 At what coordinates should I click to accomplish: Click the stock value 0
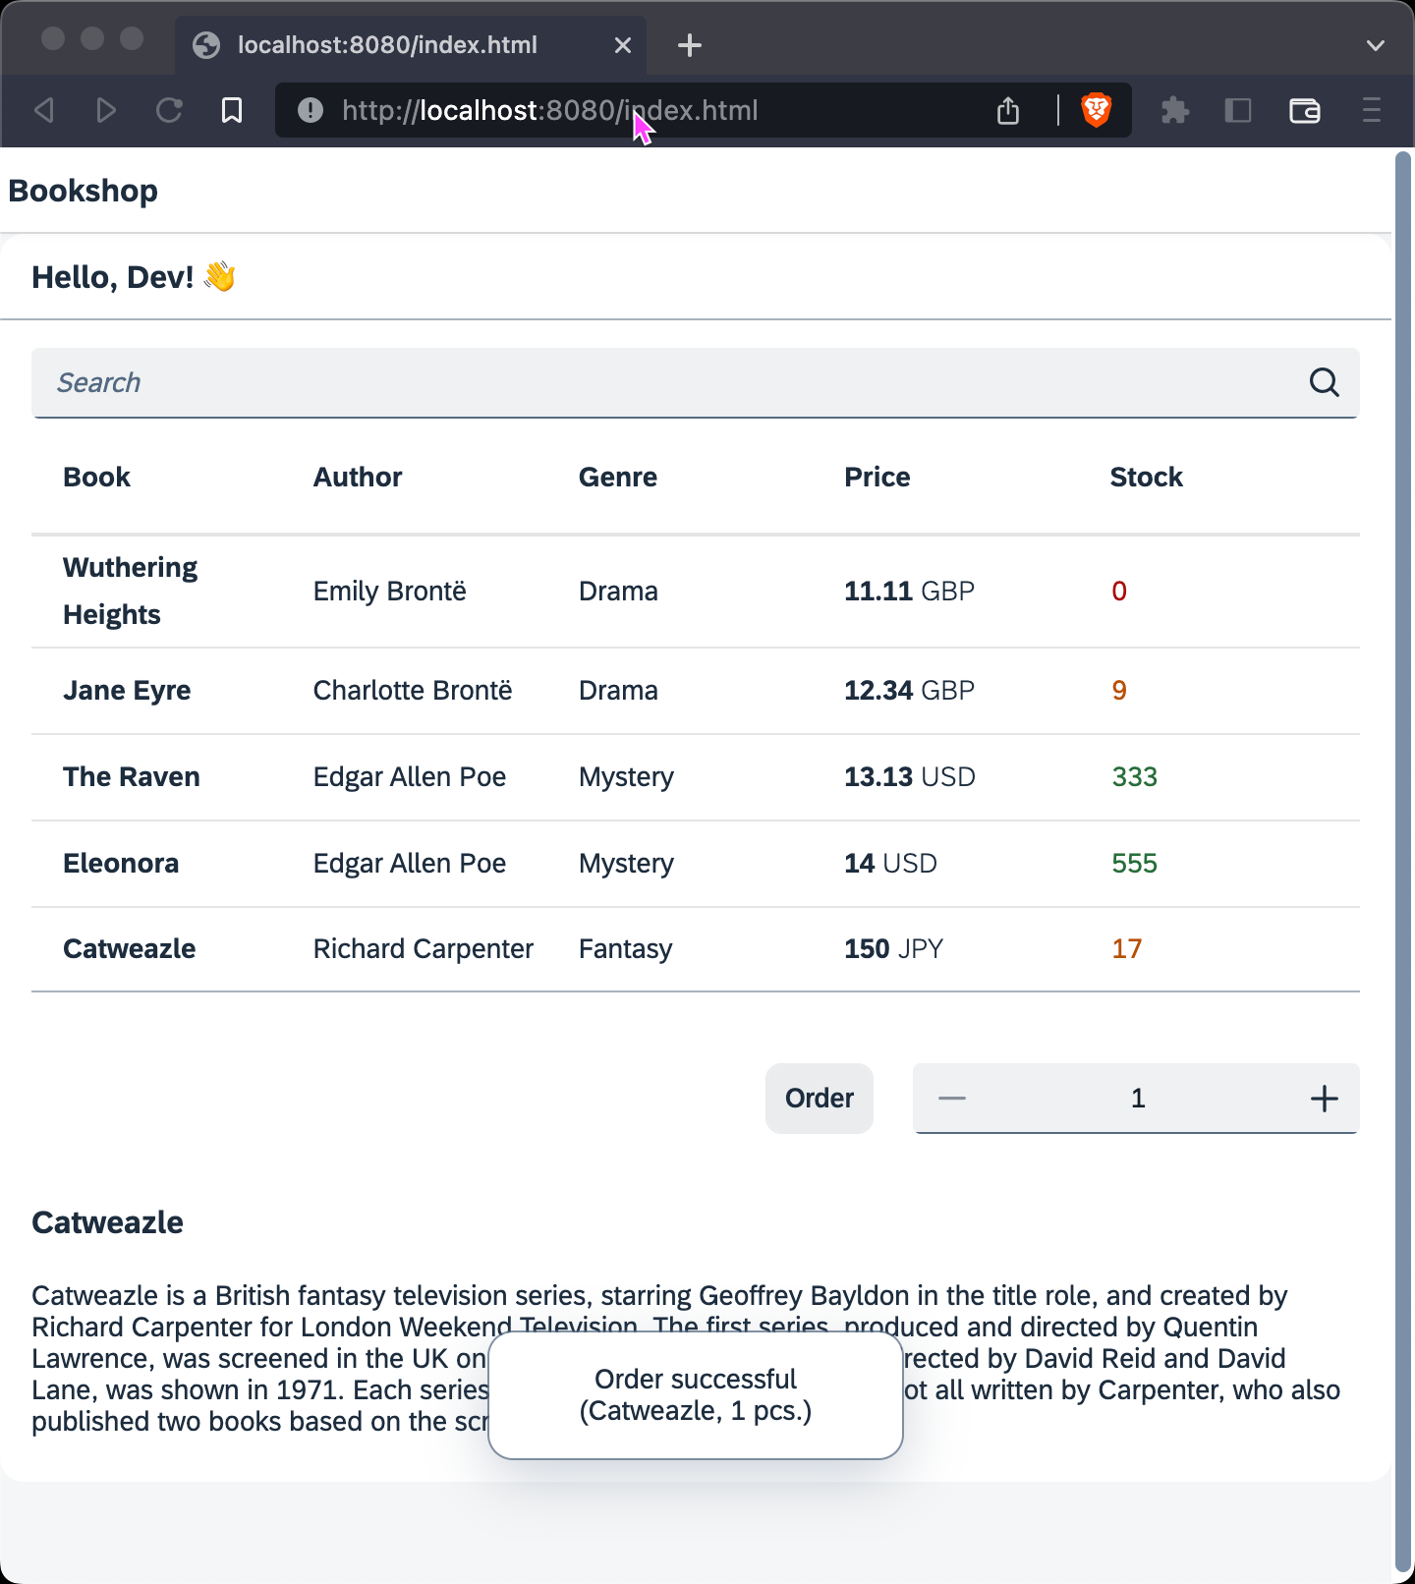1119,592
